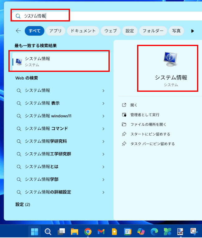Expand chevron for システム情報学研究科
The width and height of the screenshot is (202, 238).
[x=103, y=142]
